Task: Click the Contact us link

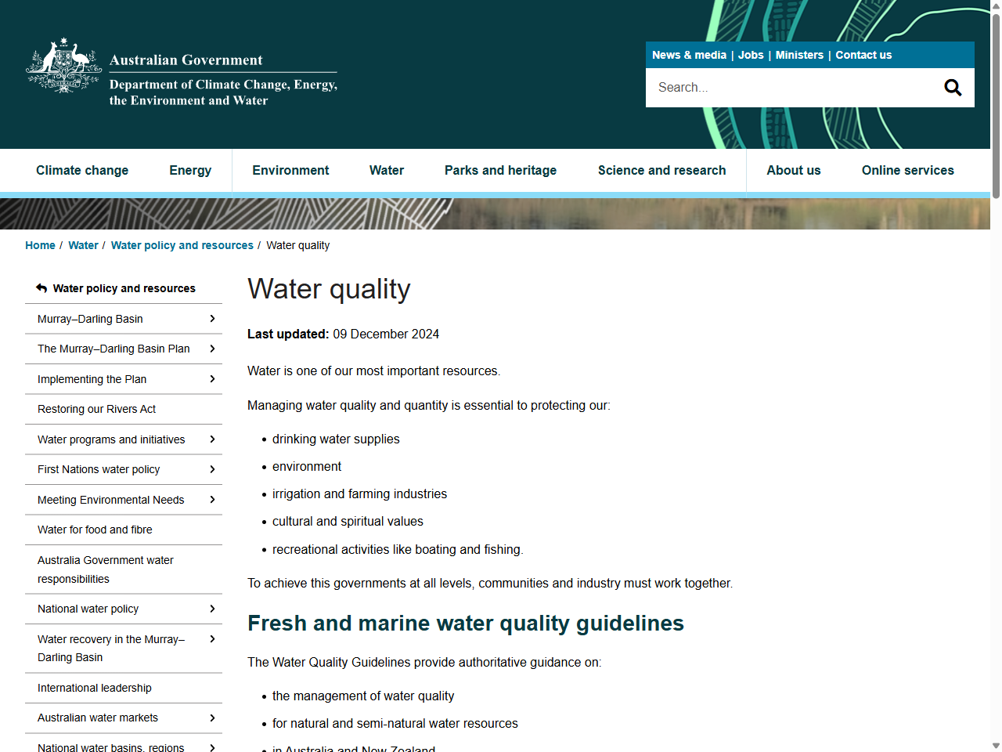Action: [x=863, y=55]
